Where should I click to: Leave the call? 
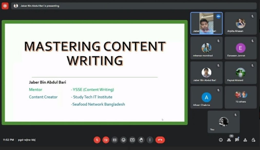coord(160,140)
